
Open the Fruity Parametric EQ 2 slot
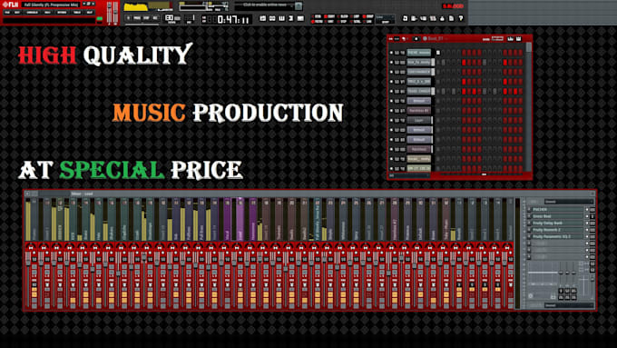click(x=557, y=236)
